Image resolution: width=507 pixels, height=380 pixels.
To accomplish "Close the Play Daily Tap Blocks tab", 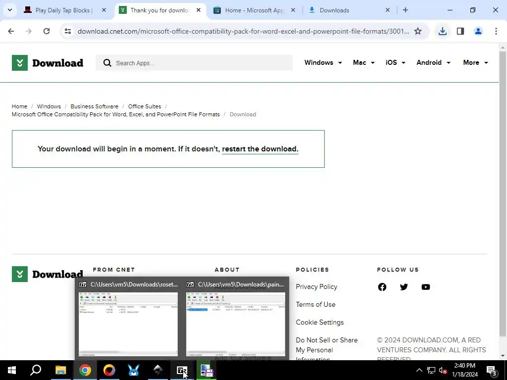I will [104, 10].
